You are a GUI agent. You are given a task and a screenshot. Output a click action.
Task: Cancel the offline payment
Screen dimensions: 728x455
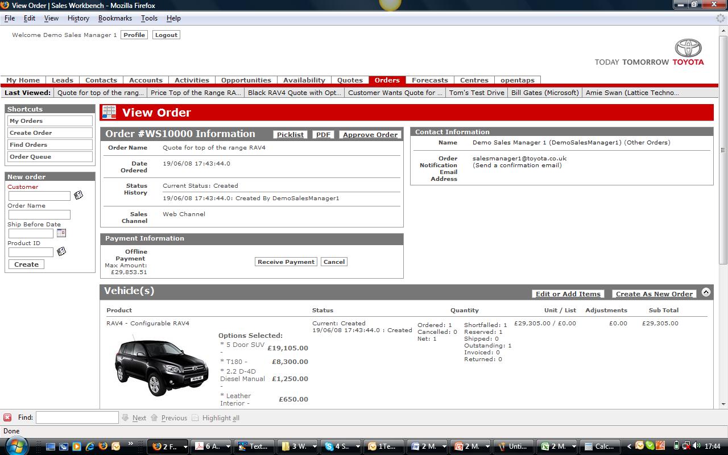click(x=334, y=262)
